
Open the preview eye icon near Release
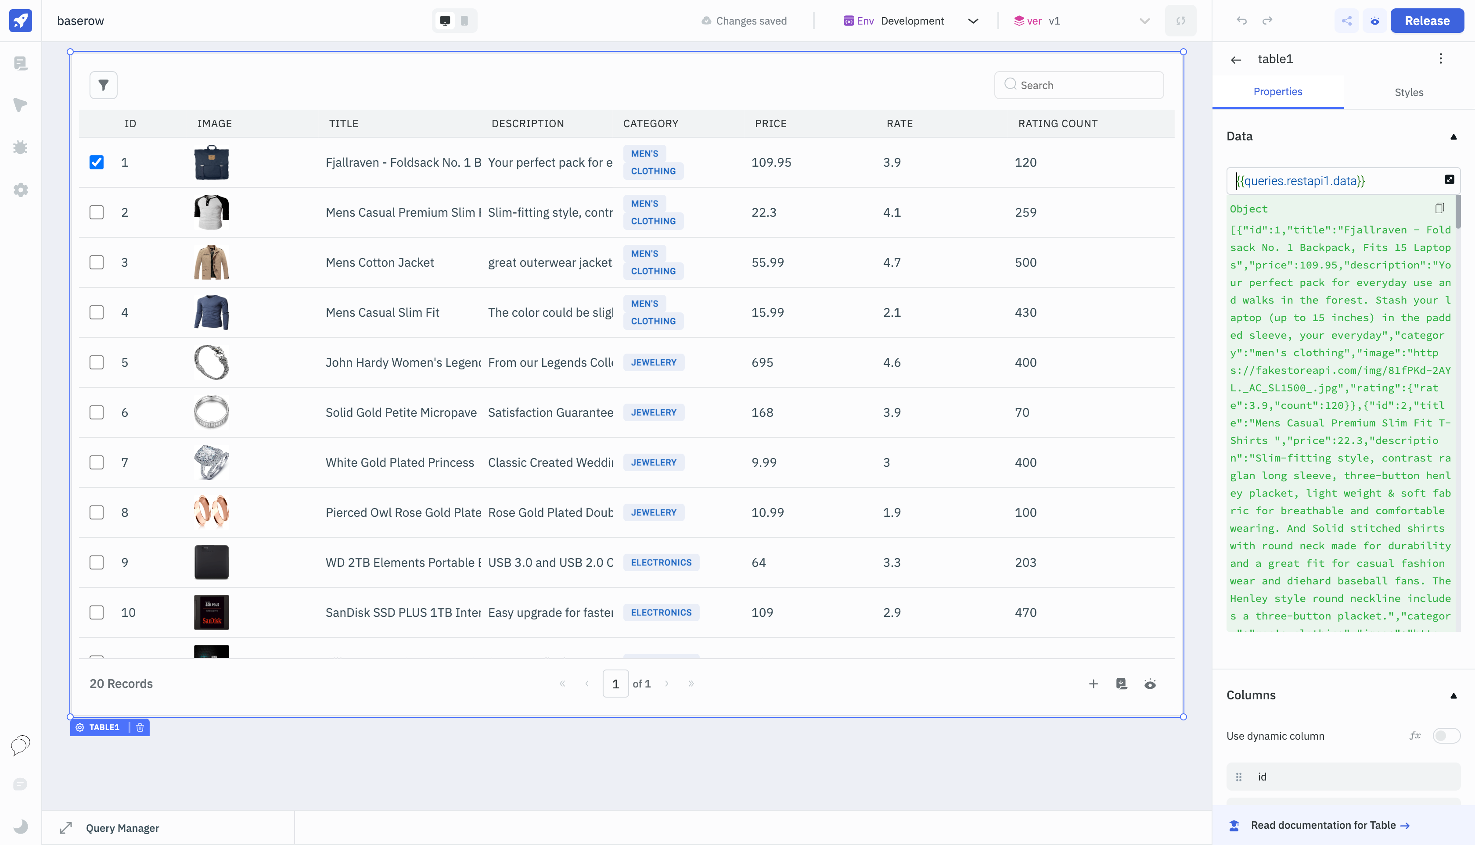(1374, 21)
